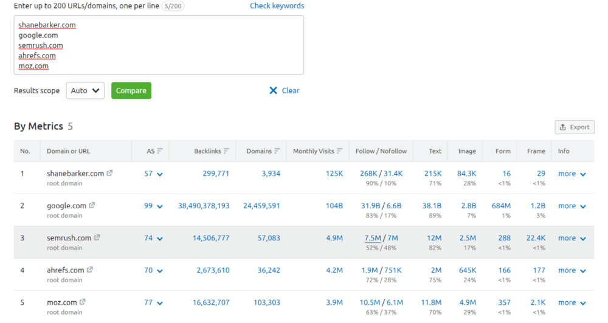The width and height of the screenshot is (608, 323).
Task: Expand AS score 99 chevron for google.com
Action: 160,206
